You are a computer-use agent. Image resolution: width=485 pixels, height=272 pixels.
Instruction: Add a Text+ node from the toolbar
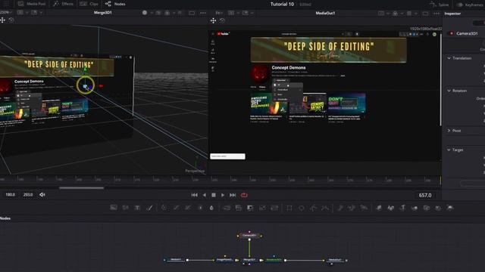(137, 208)
